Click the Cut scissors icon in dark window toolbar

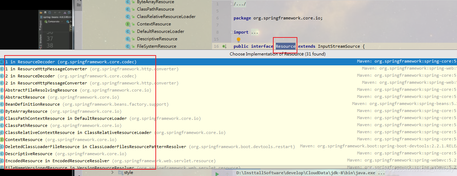pos(65,13)
